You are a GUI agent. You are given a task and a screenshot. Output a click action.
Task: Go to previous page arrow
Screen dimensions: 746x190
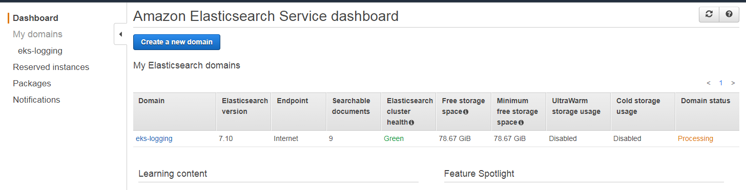pyautogui.click(x=709, y=83)
